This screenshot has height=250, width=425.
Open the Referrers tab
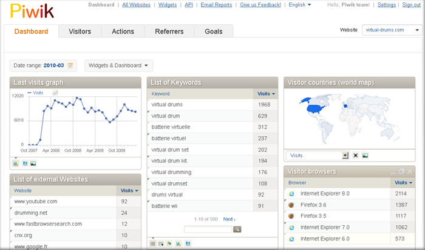tap(169, 31)
